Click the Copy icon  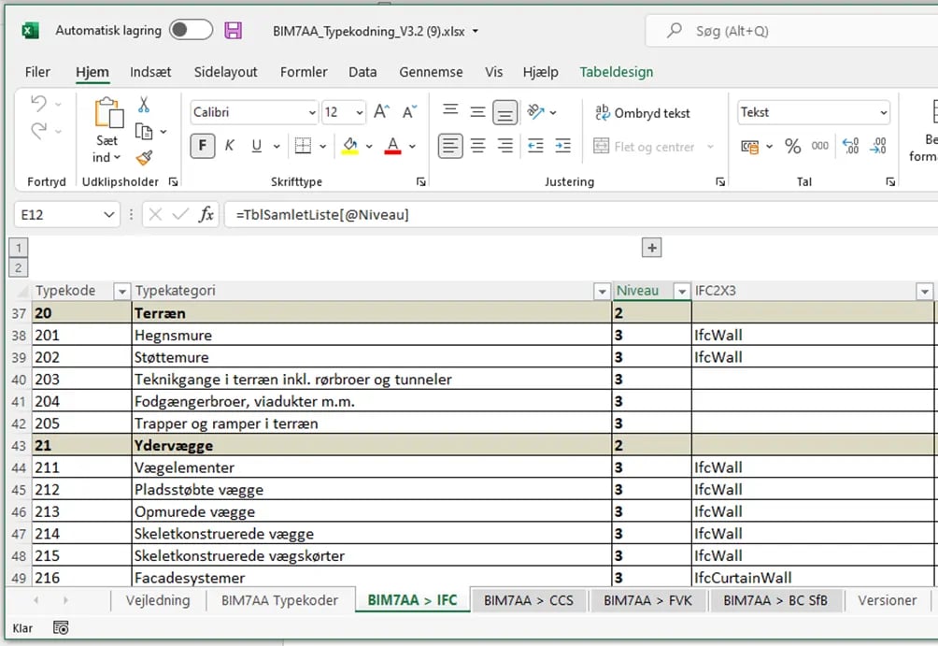pos(144,131)
